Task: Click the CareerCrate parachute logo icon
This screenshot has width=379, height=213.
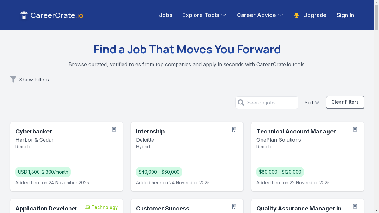Action: pyautogui.click(x=24, y=15)
